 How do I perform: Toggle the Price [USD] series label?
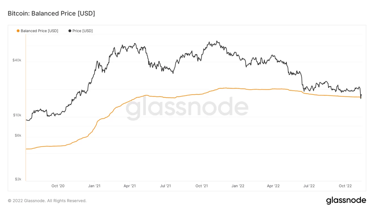tap(82, 31)
